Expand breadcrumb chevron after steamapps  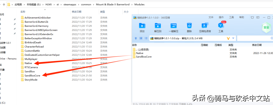pyautogui.click(x=79, y=5)
